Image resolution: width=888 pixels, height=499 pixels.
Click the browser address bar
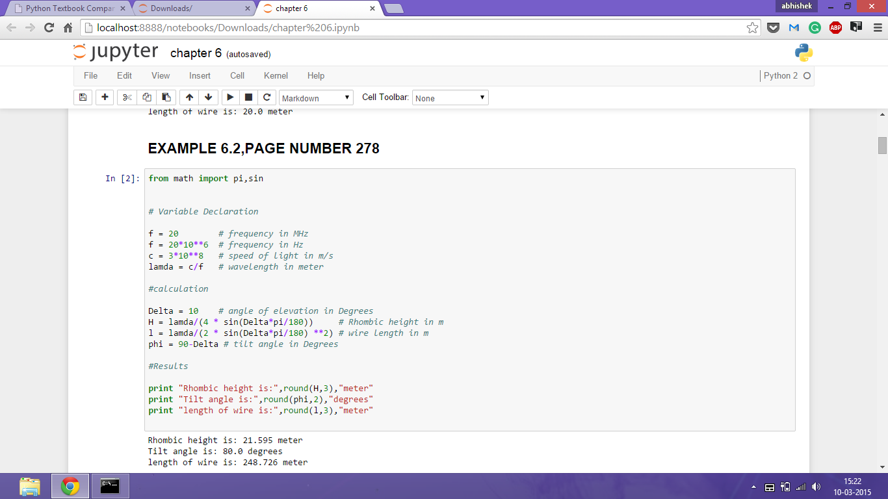[416, 28]
